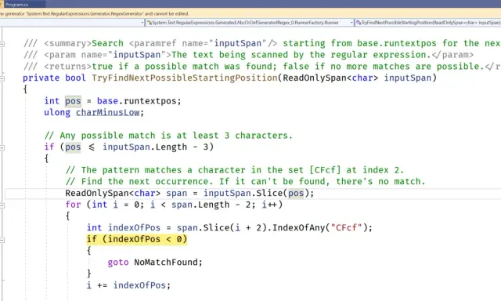This screenshot has width=501, height=301.
Task: Click 'ReadOnlySpan<char>' parameter type in signature
Action: [x=330, y=78]
